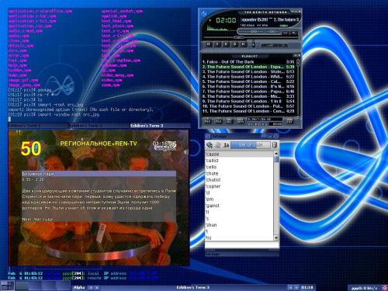
Task: Click the XMMS eject button
Action: tap(253, 44)
